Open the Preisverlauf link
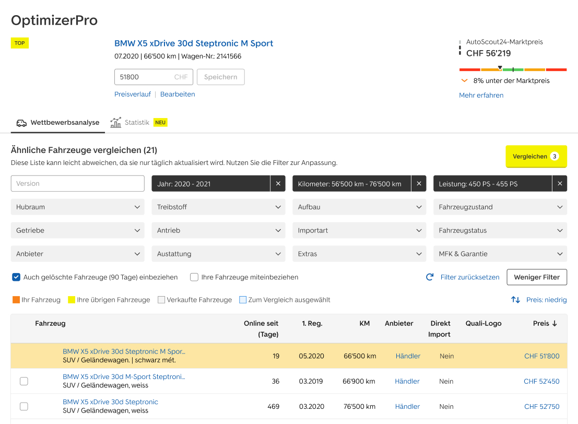Viewport: 578px width, 424px height. pos(132,95)
